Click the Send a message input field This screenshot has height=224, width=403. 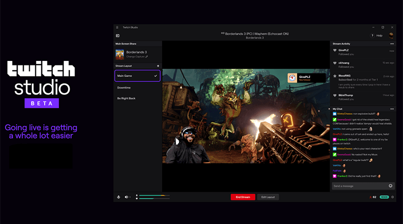pyautogui.click(x=363, y=186)
